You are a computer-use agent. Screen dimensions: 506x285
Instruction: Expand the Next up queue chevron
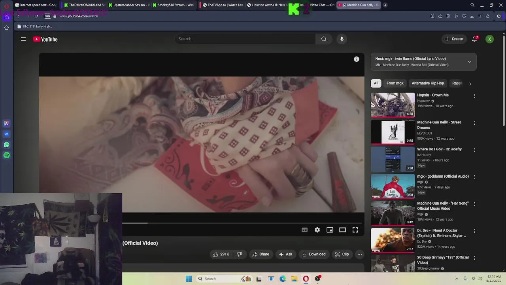(469, 62)
